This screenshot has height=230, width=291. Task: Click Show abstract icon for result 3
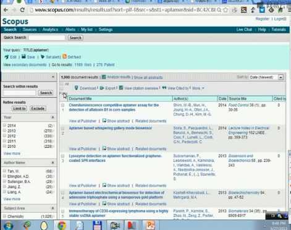[104, 185]
